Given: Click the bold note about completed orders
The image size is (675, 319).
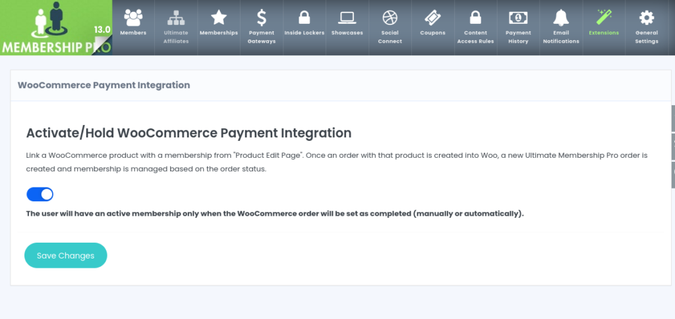Looking at the screenshot, I should click(275, 214).
